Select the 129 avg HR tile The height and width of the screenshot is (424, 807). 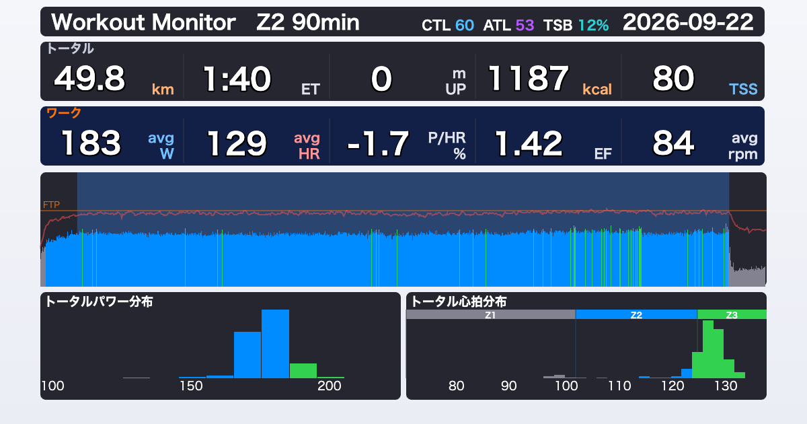(257, 143)
